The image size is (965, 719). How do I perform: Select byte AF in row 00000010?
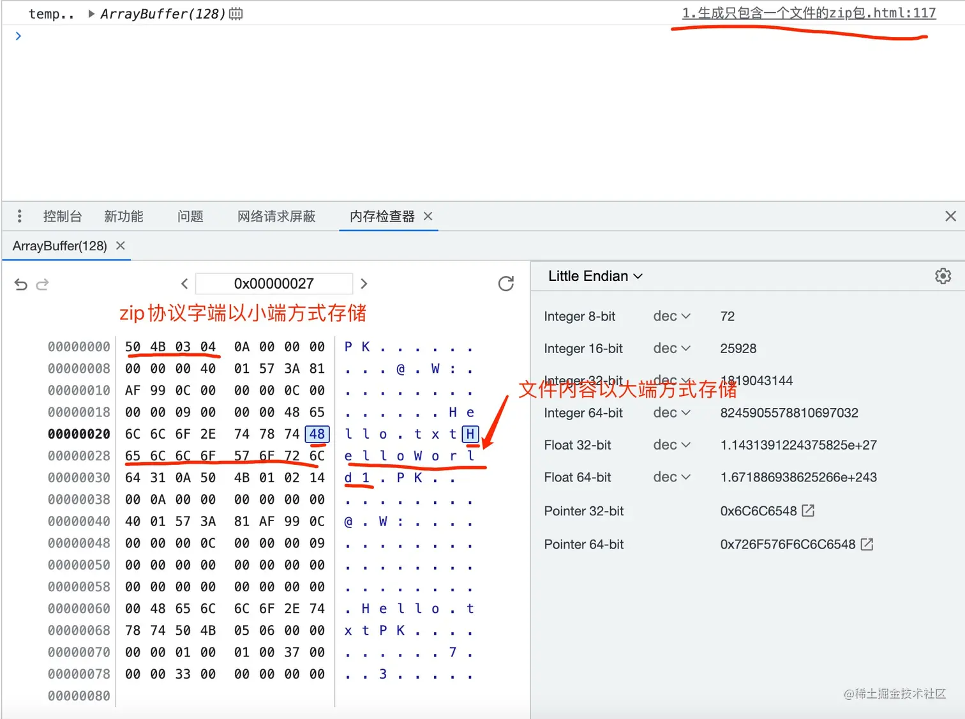(x=133, y=390)
